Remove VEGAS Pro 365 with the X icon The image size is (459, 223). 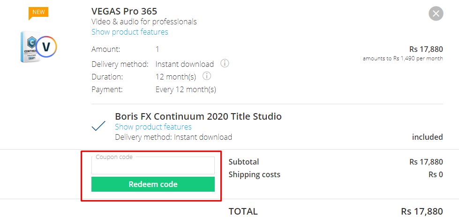pyautogui.click(x=436, y=14)
